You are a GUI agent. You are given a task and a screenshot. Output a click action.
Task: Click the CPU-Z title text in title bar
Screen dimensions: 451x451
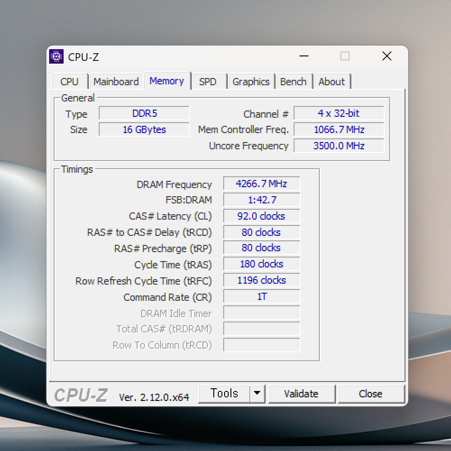click(x=83, y=57)
